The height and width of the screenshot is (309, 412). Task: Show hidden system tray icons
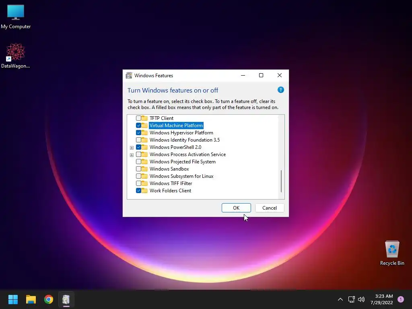pyautogui.click(x=340, y=299)
